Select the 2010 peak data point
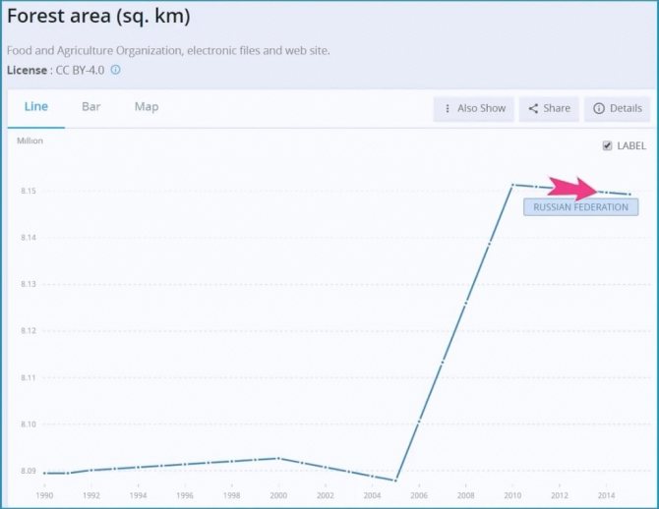This screenshot has height=509, width=659. click(512, 185)
